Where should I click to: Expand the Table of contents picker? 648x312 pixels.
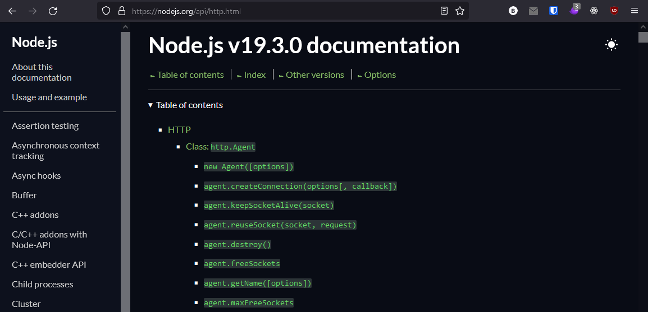pyautogui.click(x=186, y=75)
